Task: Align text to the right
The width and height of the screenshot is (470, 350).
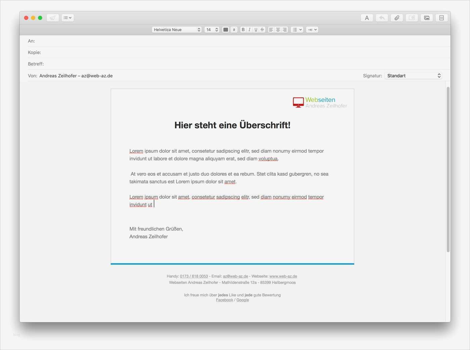Action: [x=284, y=30]
